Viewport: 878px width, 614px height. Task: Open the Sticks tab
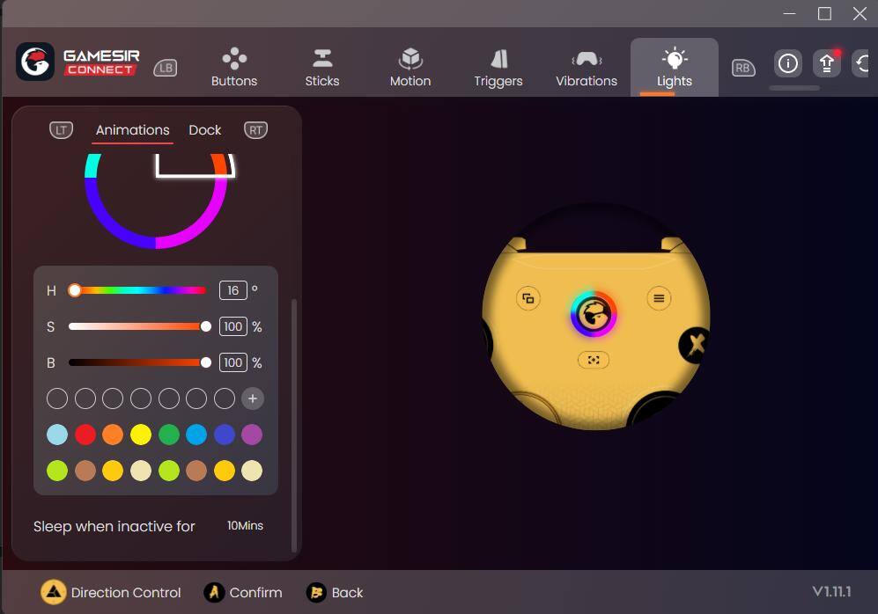point(322,69)
